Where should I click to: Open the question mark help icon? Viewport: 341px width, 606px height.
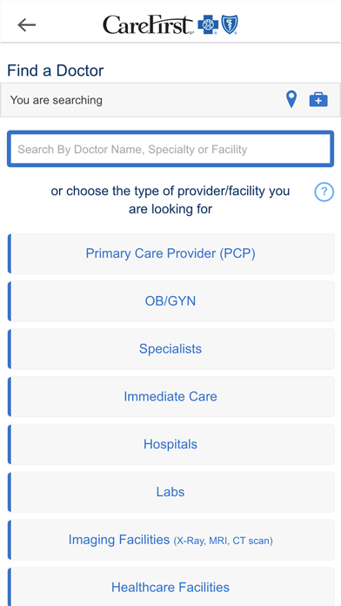pyautogui.click(x=324, y=192)
